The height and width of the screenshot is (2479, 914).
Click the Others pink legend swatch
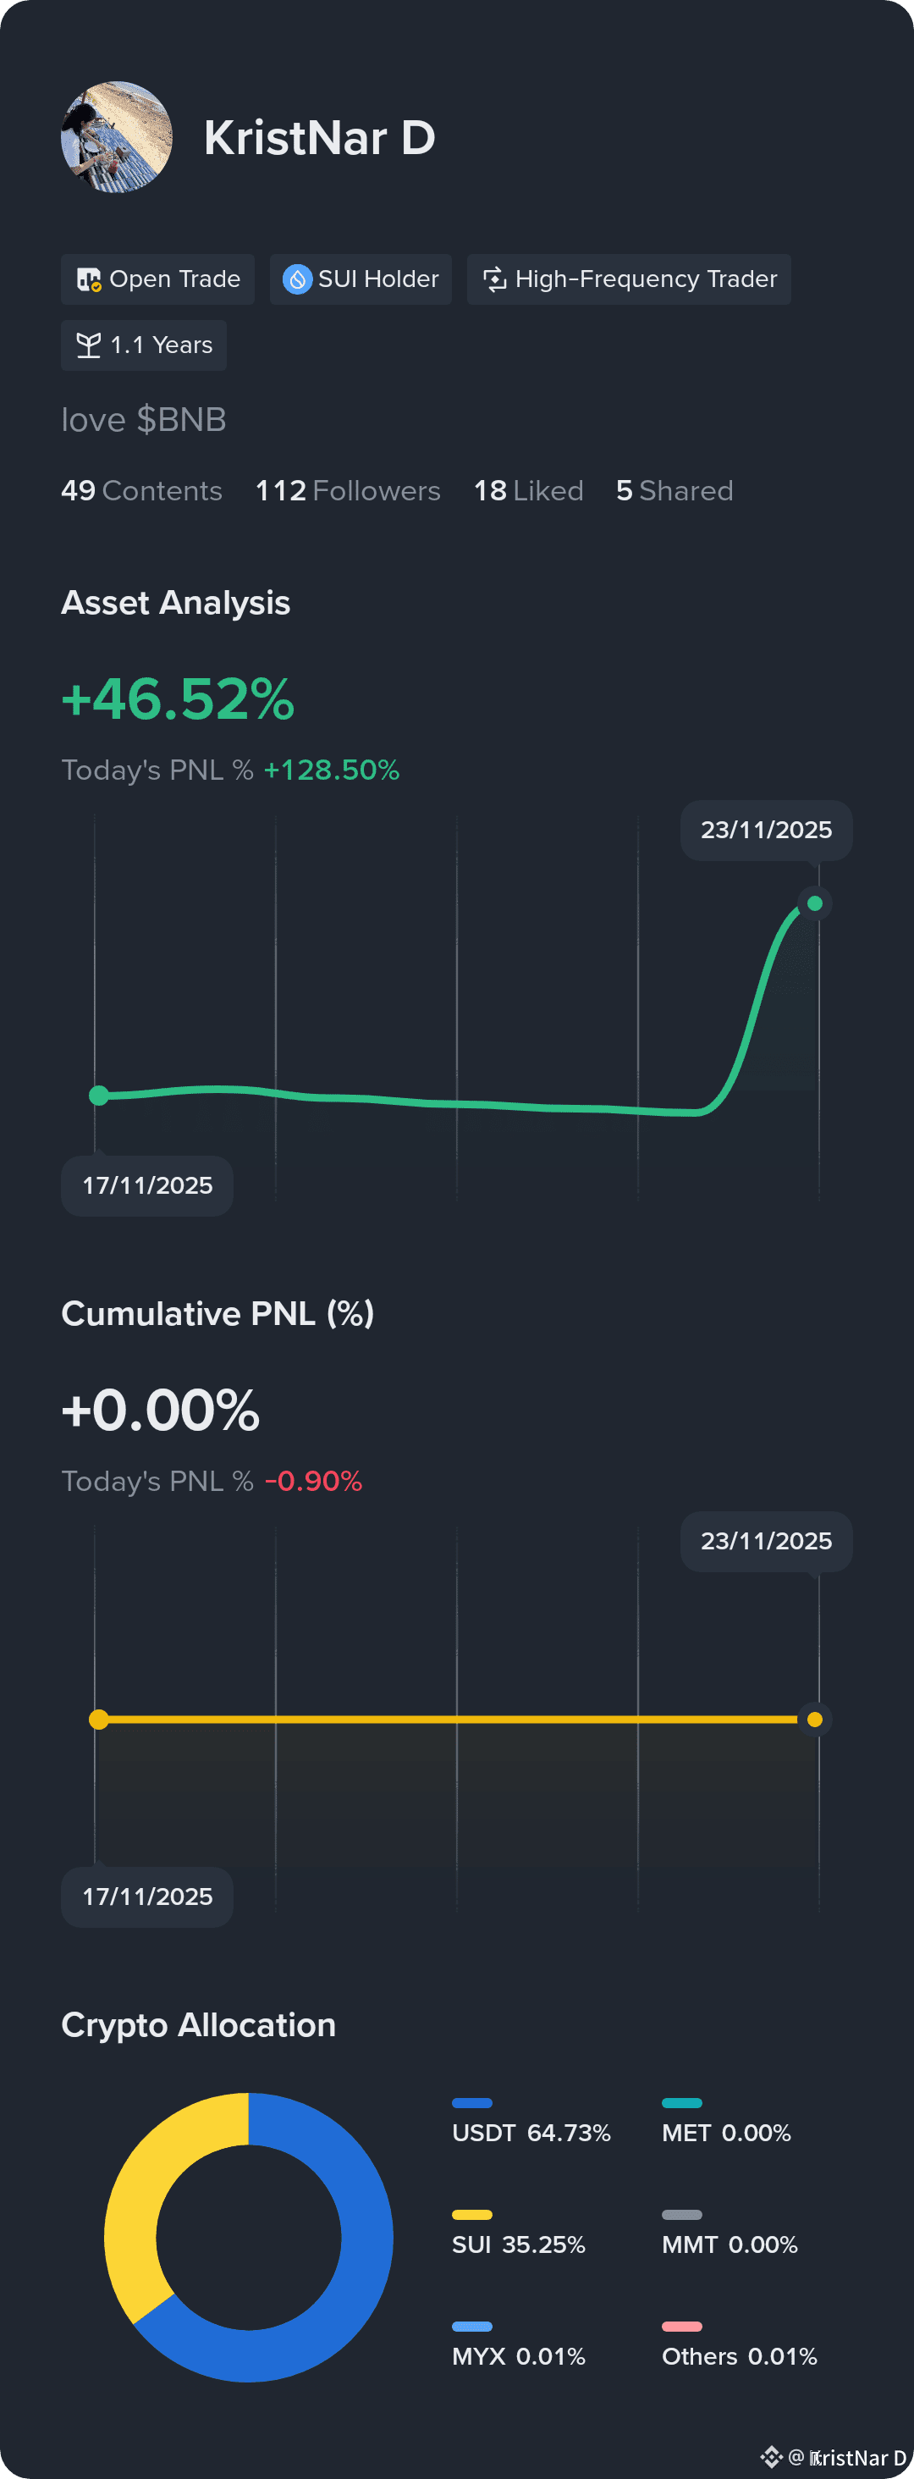[x=682, y=2326]
